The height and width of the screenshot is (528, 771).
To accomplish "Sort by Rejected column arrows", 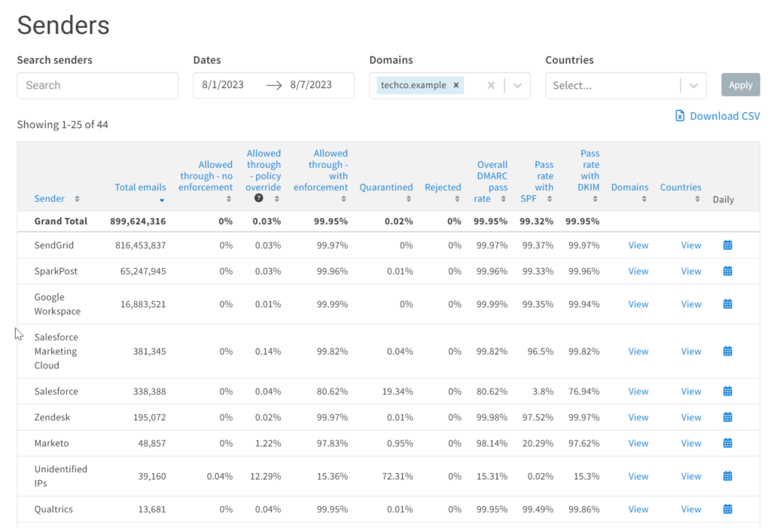I will coord(457,199).
